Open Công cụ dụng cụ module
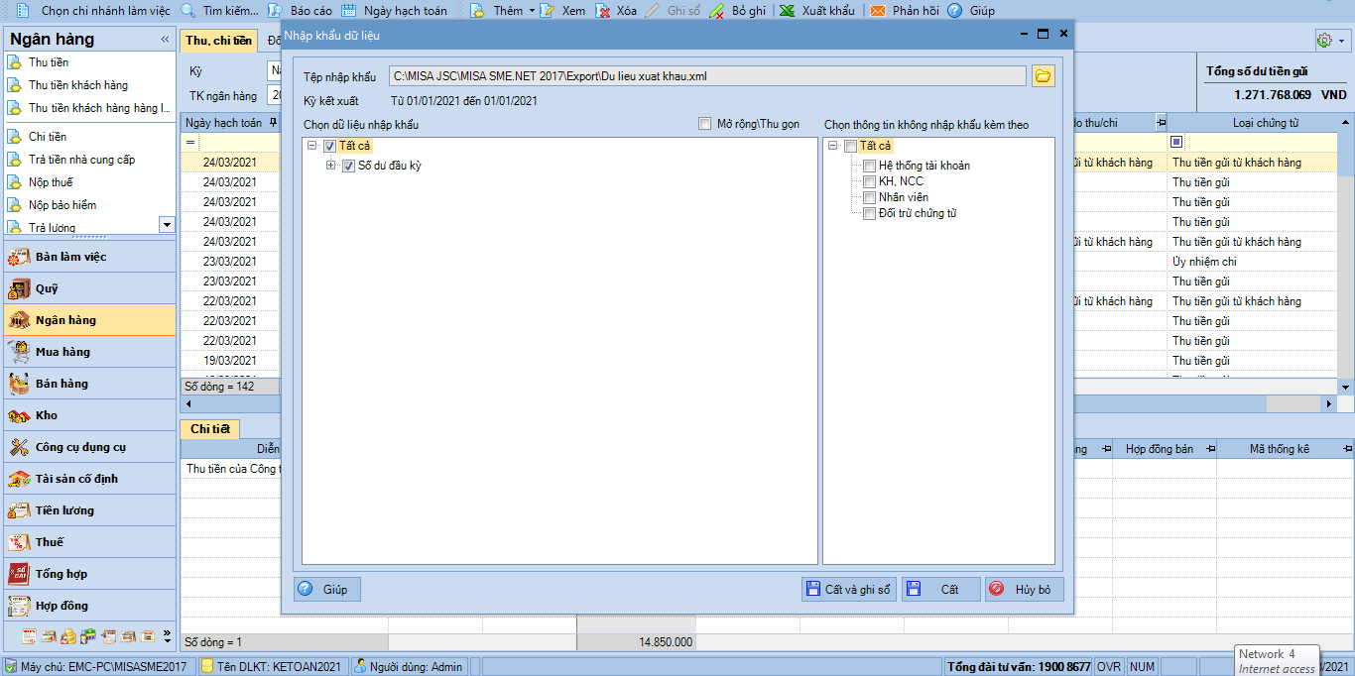This screenshot has width=1355, height=676. pyautogui.click(x=89, y=447)
